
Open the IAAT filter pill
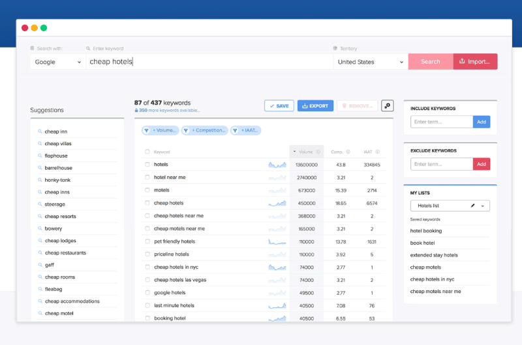coord(246,130)
